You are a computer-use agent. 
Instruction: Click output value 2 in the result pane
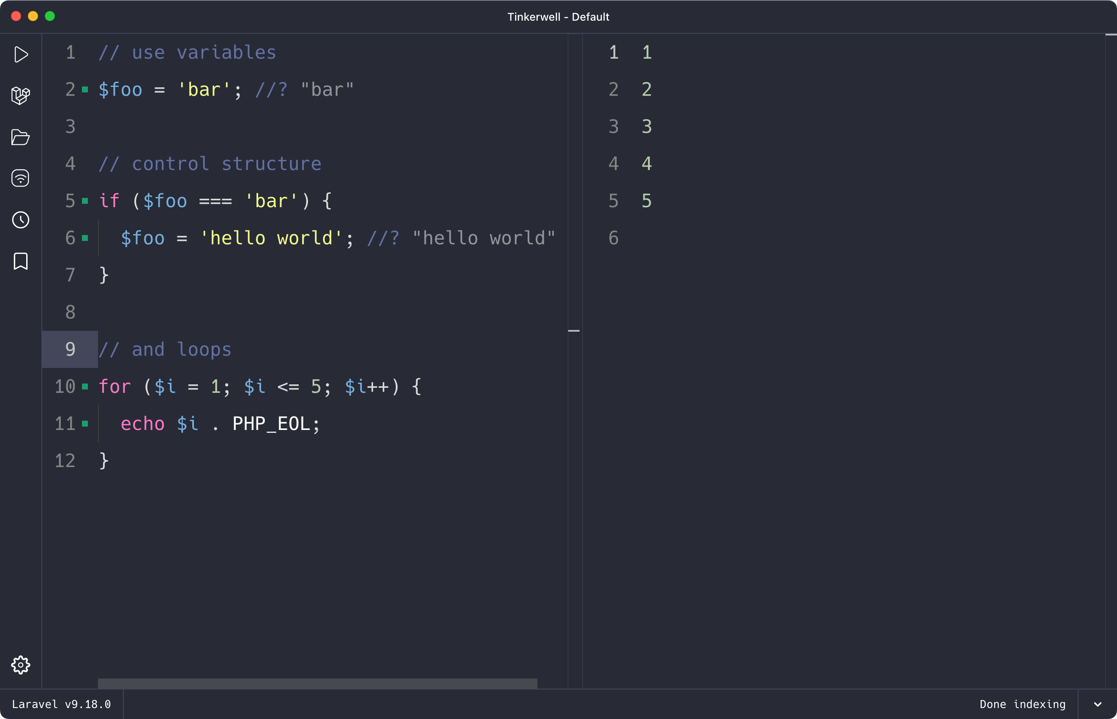click(x=647, y=89)
